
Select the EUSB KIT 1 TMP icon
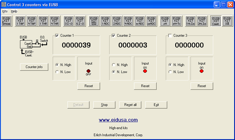20,21
